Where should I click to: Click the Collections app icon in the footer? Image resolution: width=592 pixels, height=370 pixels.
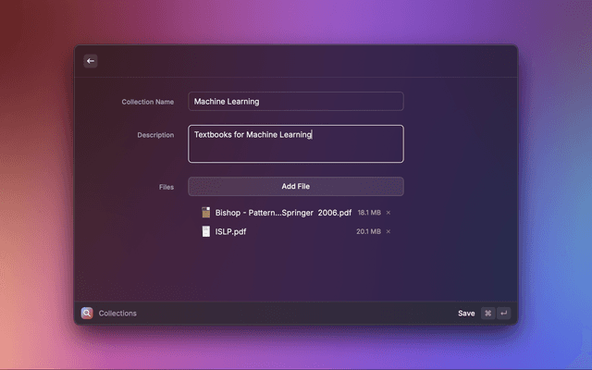pos(87,313)
